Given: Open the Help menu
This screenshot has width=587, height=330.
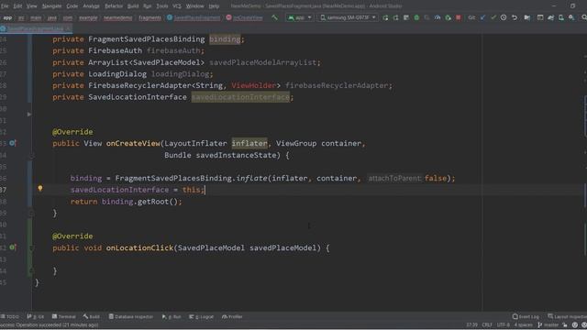Looking at the screenshot, I should click(x=214, y=6).
